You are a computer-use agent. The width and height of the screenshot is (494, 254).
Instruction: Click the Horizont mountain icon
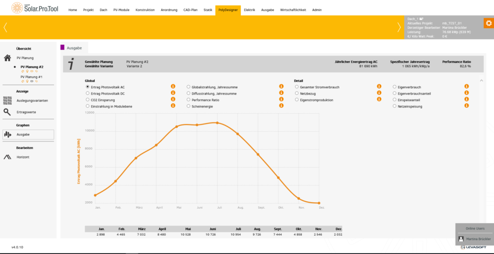pos(7,157)
